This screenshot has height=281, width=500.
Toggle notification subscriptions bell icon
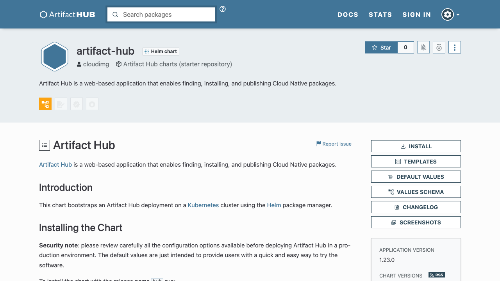click(423, 47)
